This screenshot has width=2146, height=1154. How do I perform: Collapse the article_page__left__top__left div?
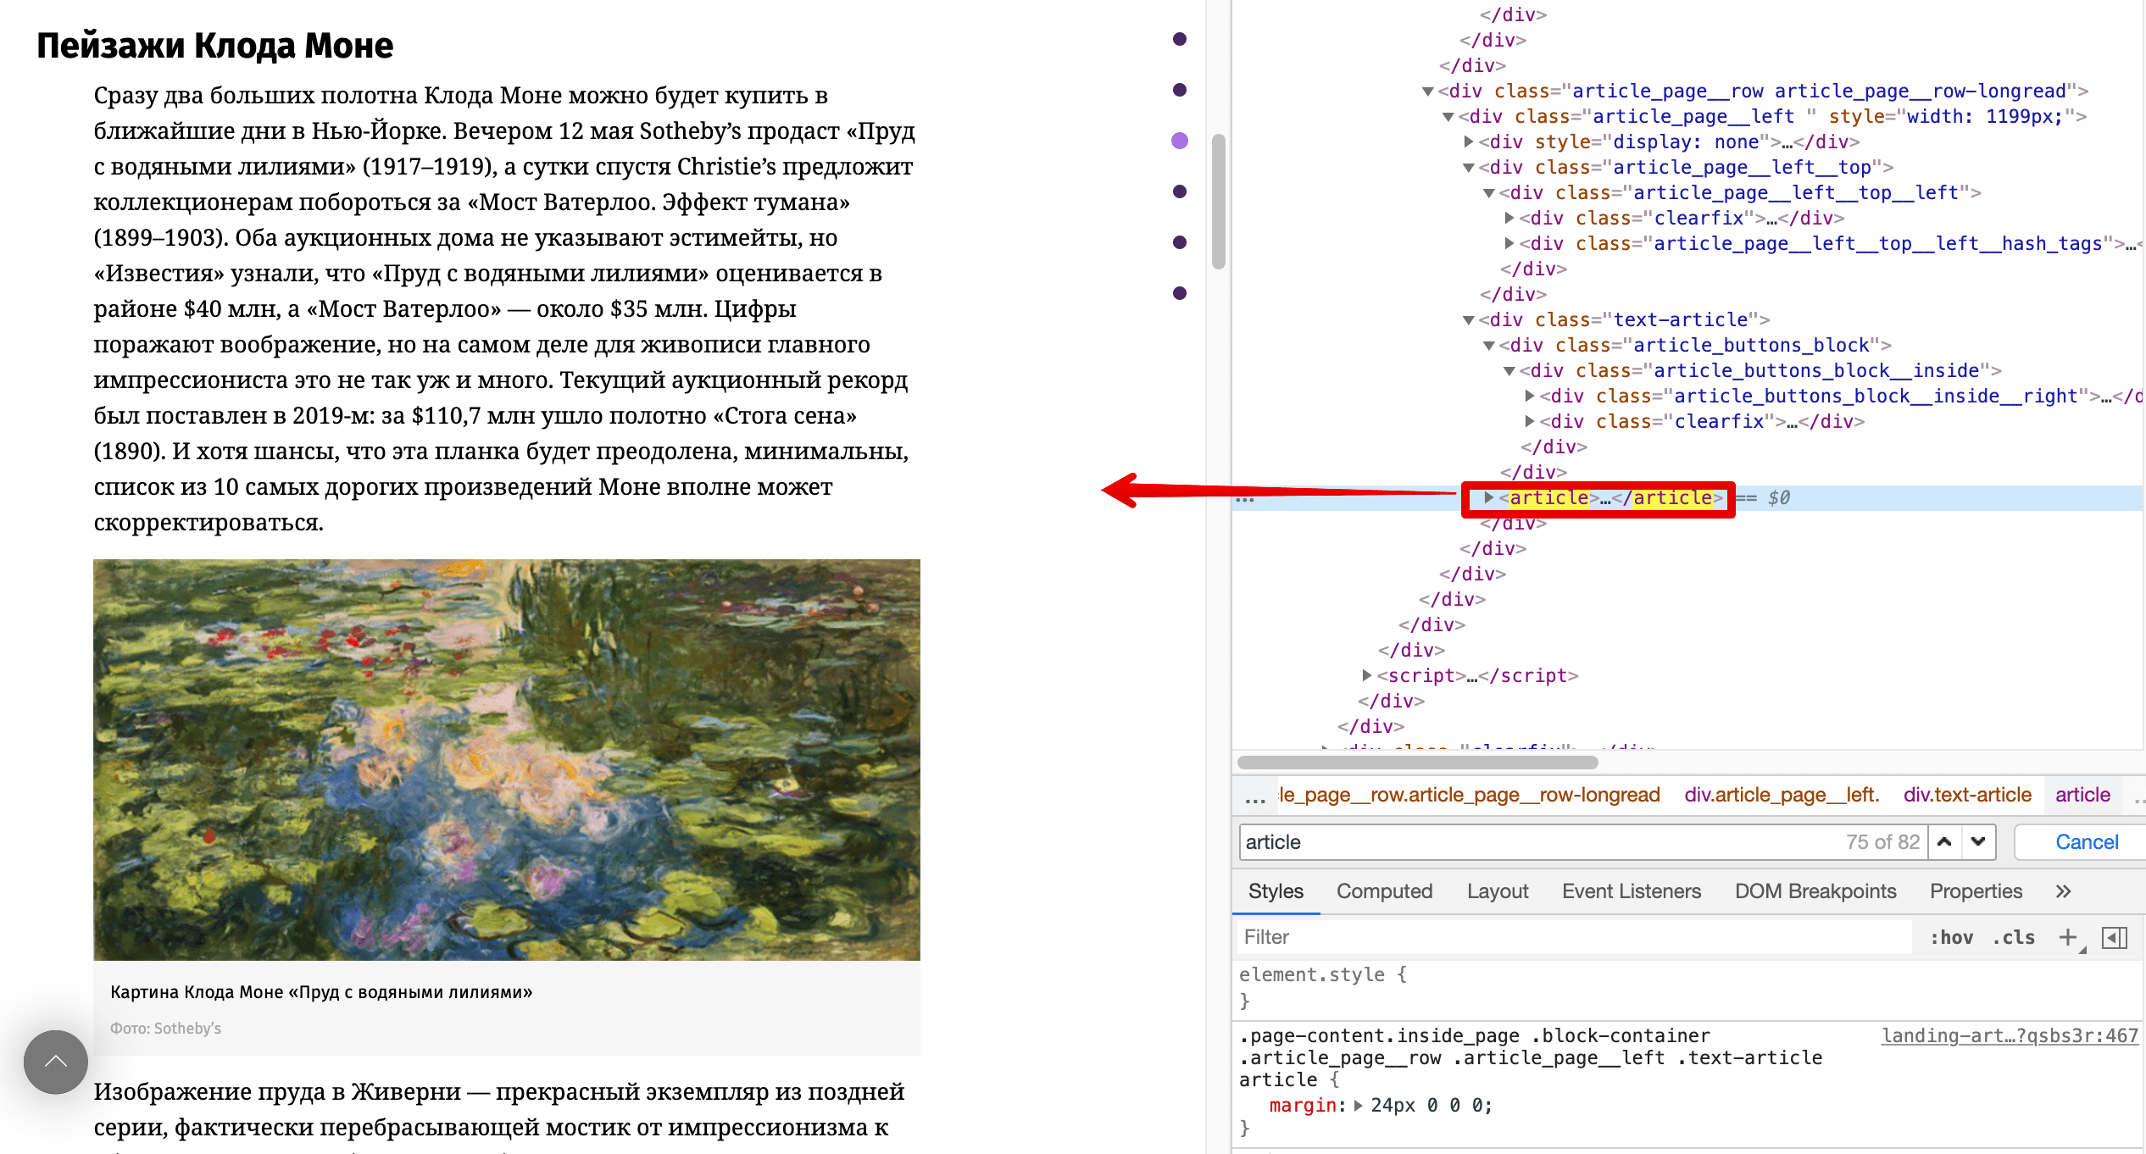[x=1489, y=193]
